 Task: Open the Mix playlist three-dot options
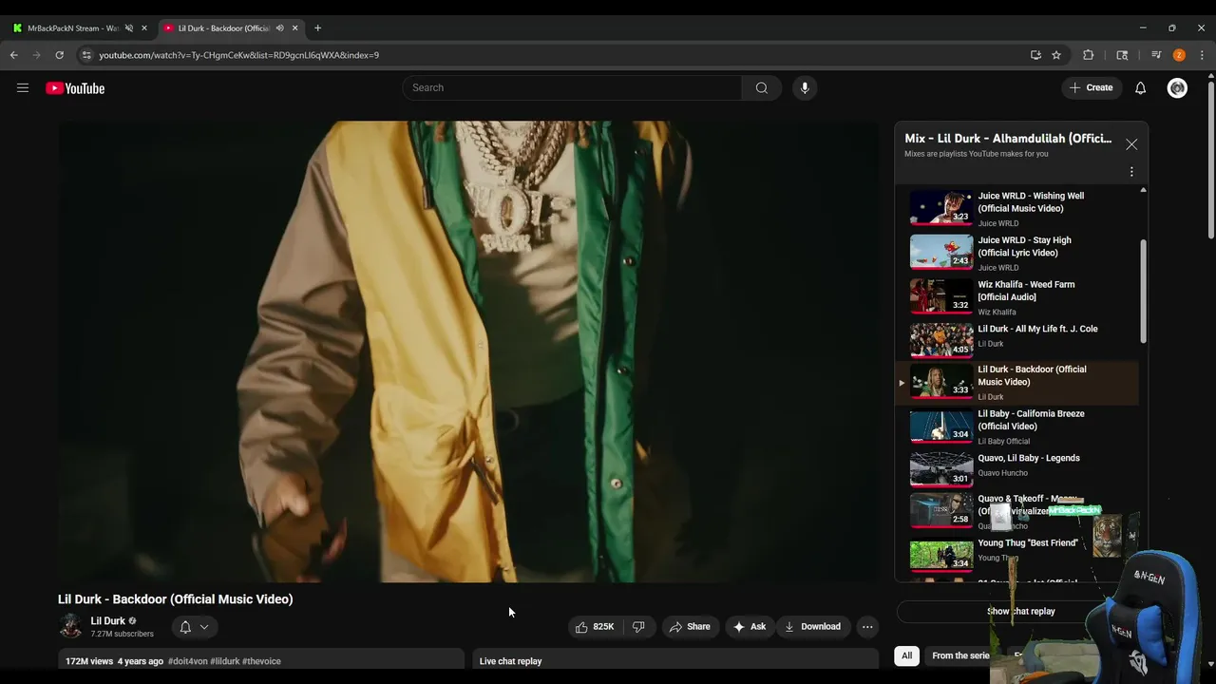(1131, 172)
